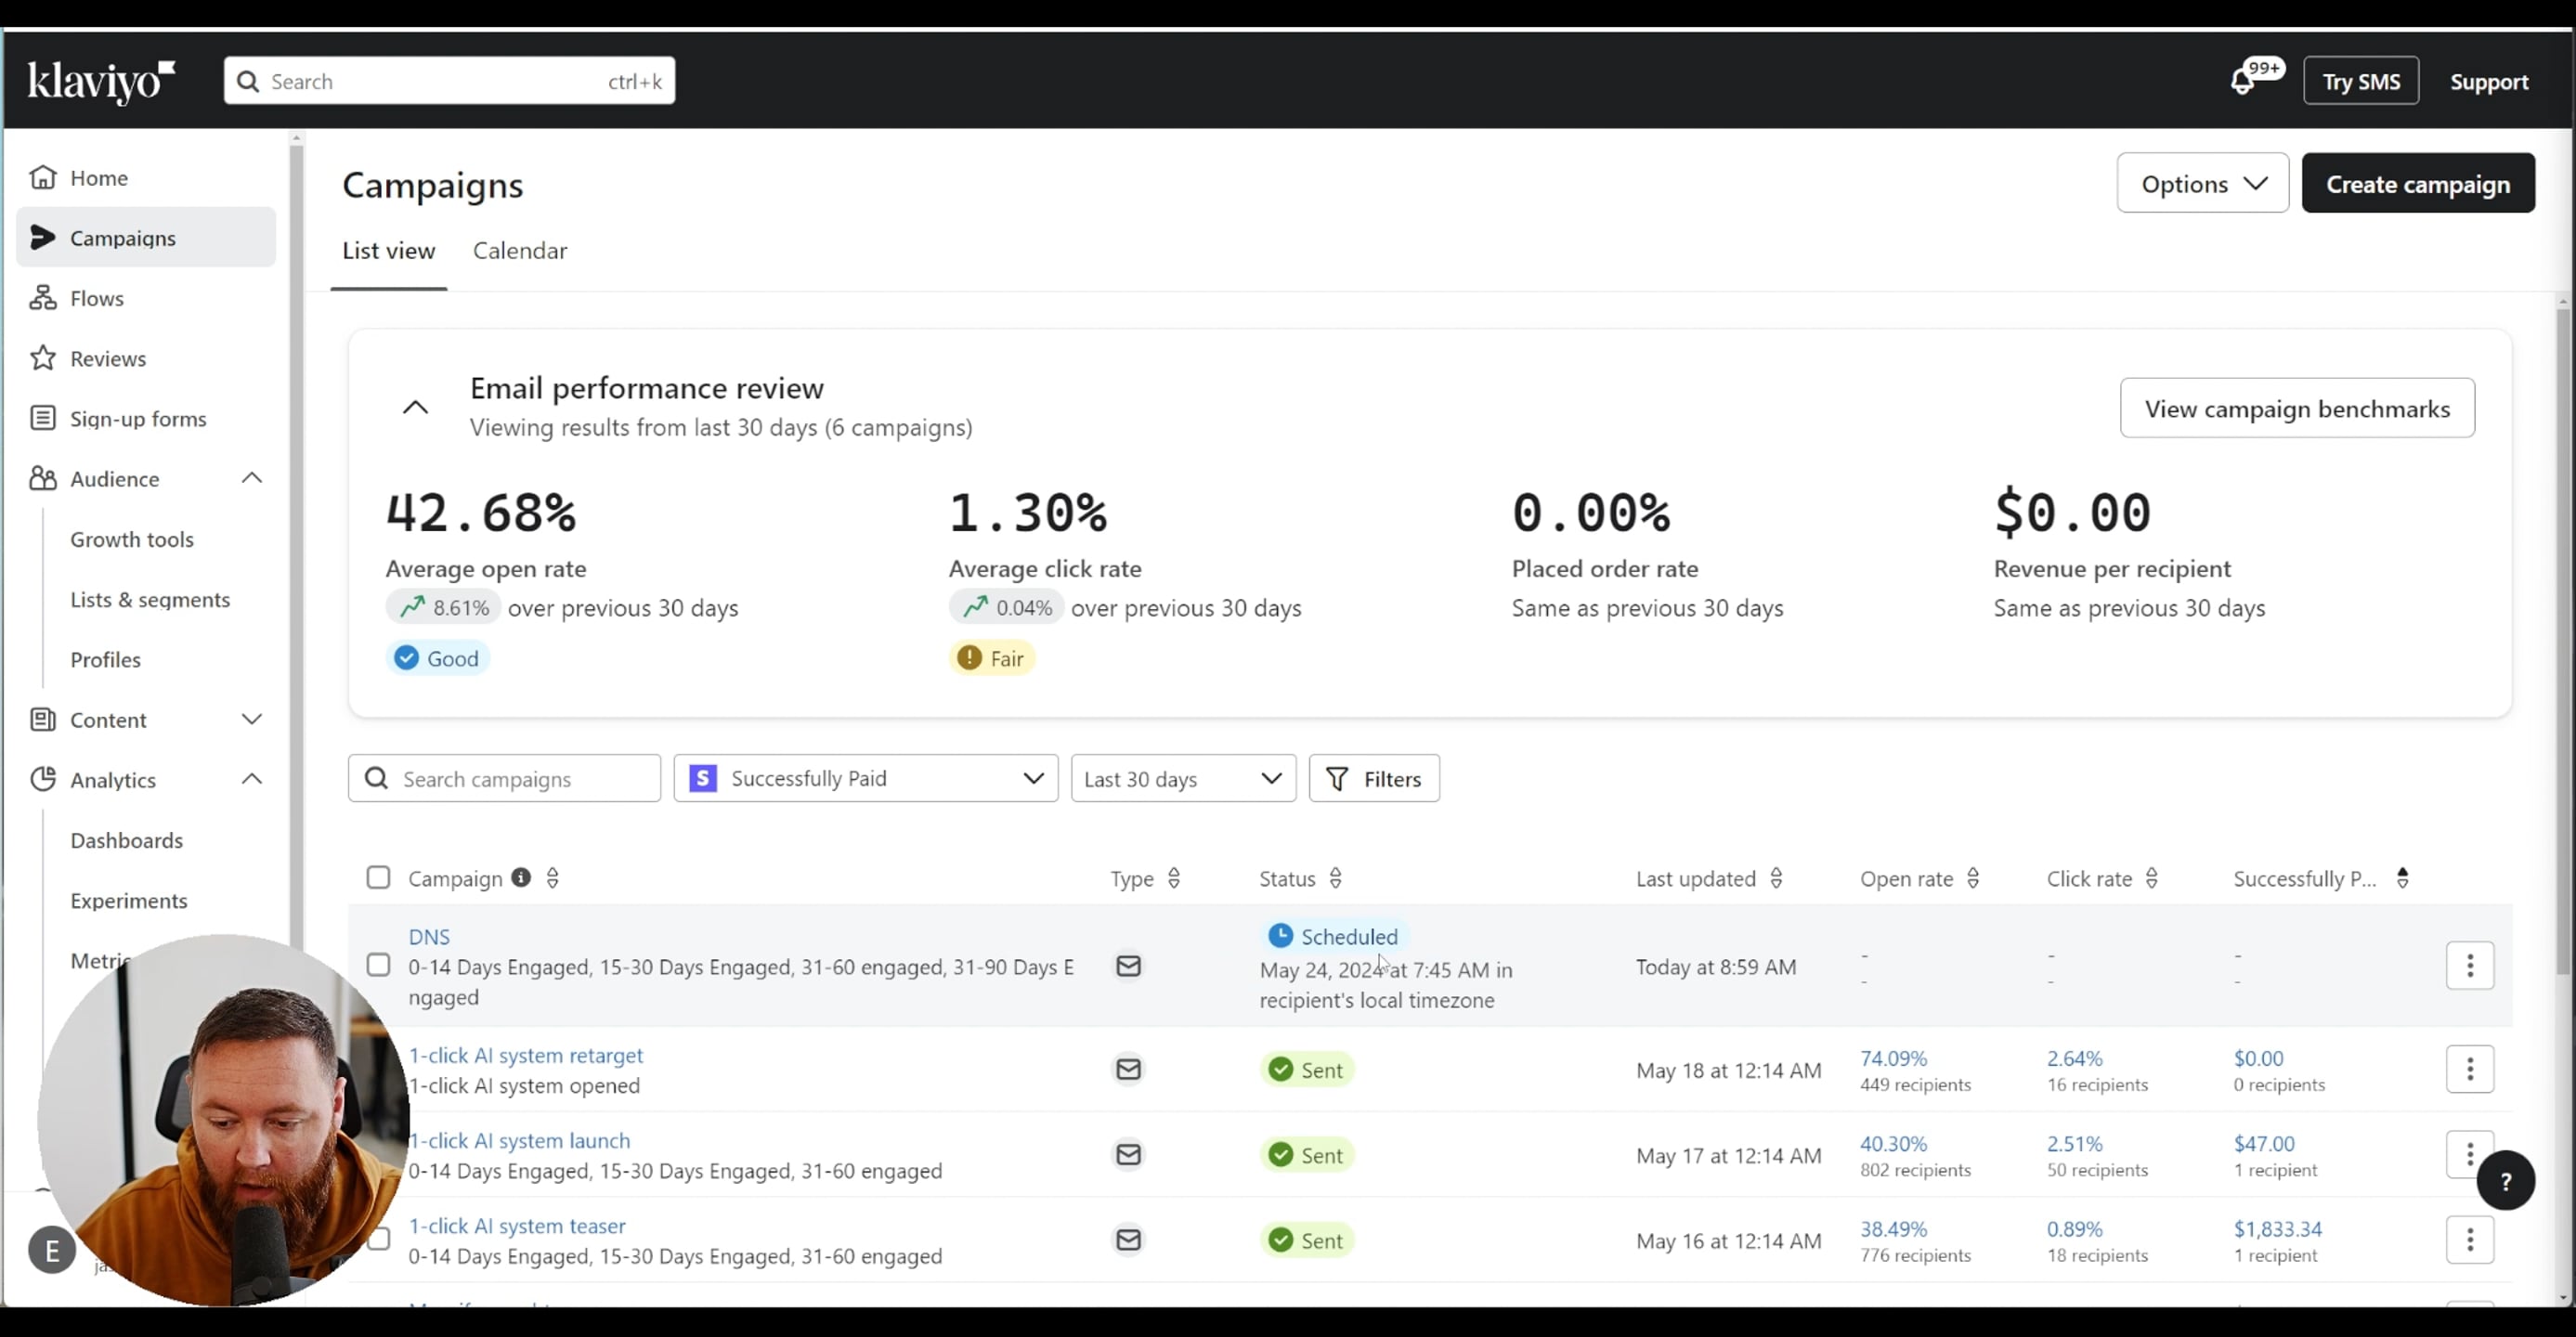Click the Home icon in sidebar
This screenshot has width=2576, height=1337.
[43, 177]
